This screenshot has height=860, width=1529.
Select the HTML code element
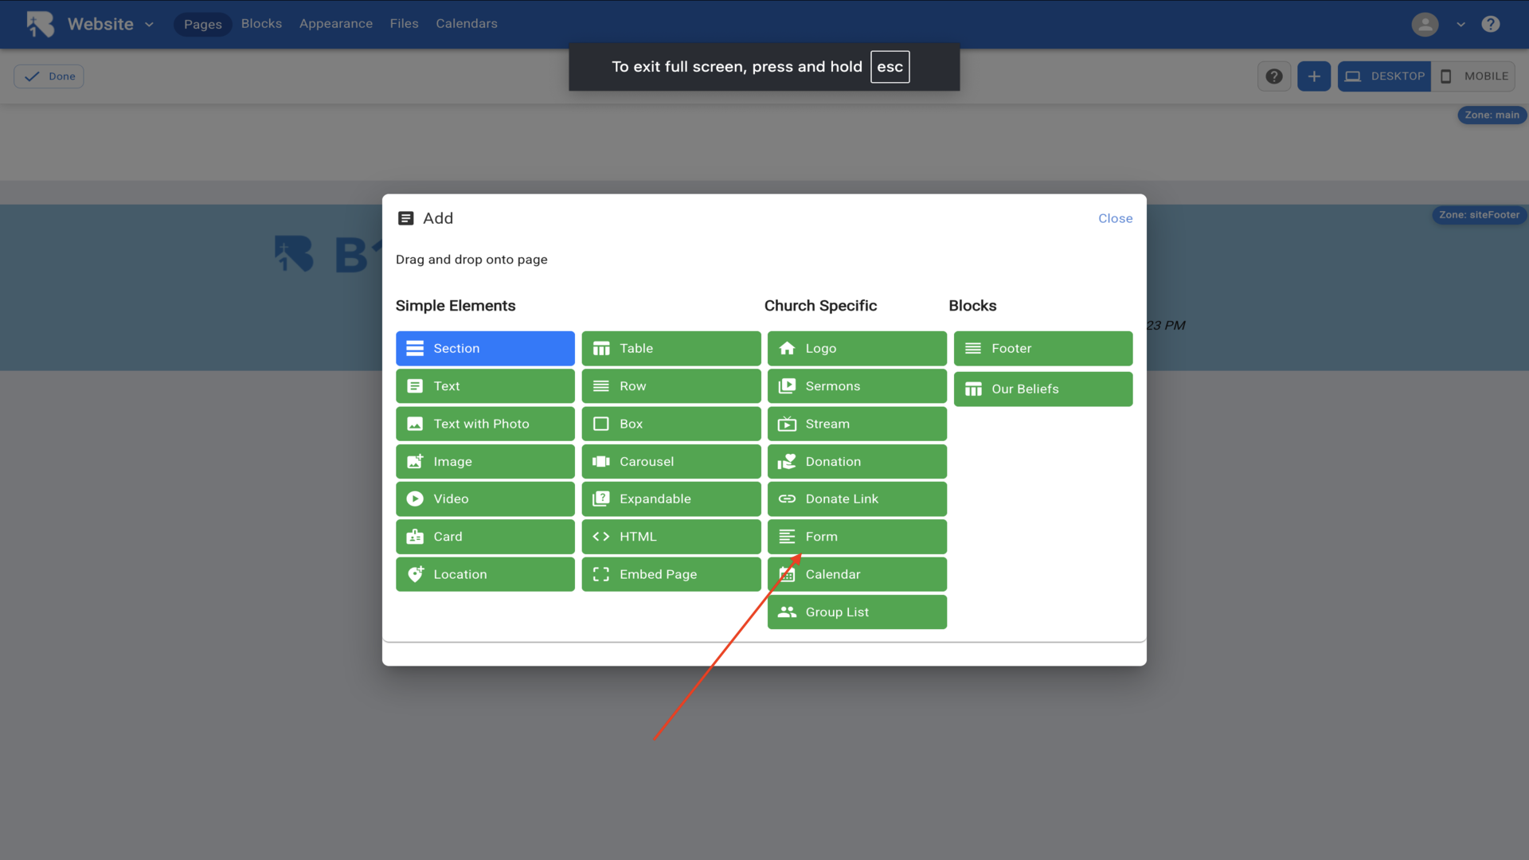671,537
